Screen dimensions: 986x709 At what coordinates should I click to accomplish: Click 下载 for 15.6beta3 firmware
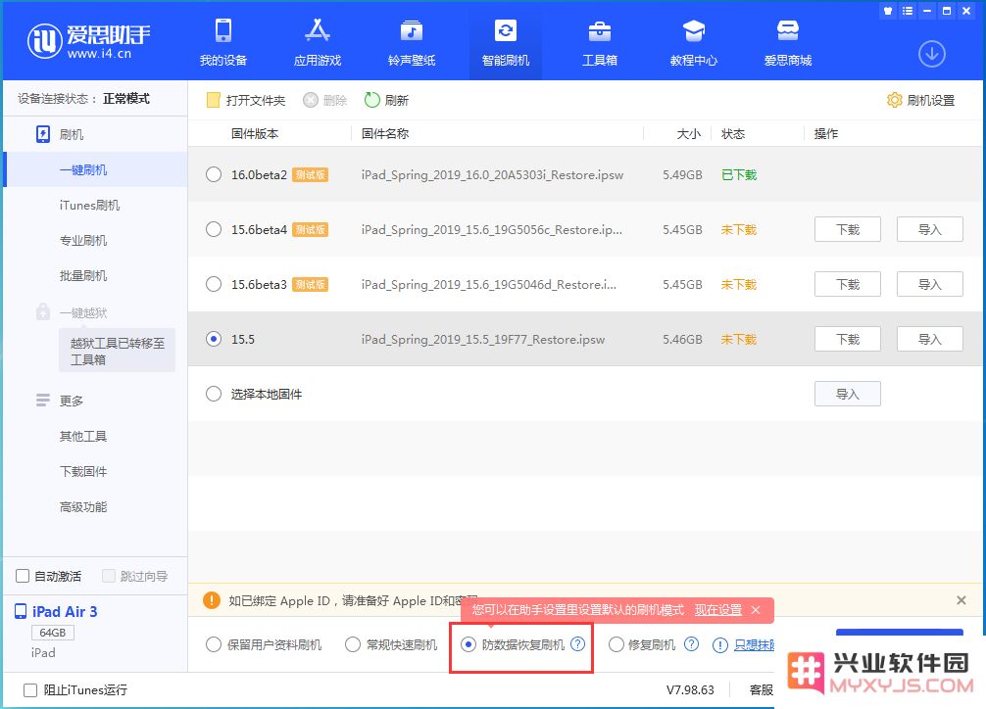[x=848, y=284]
